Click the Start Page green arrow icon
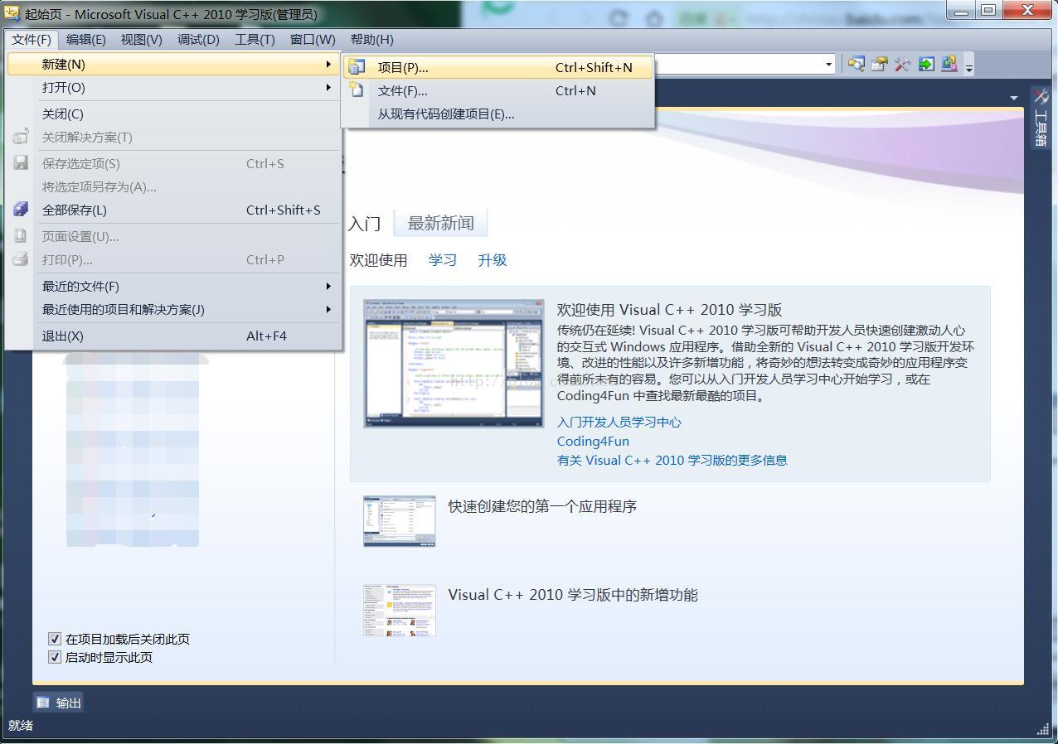Screen dimensions: 1058x744 coord(926,64)
